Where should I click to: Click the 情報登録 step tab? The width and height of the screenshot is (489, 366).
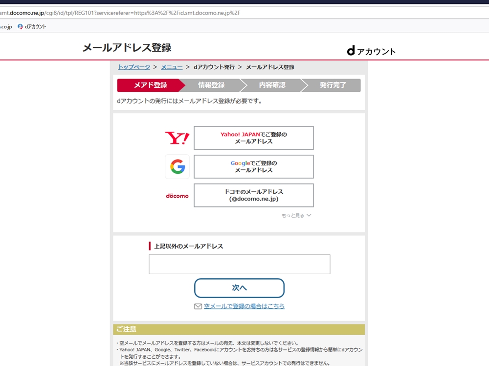tap(211, 85)
